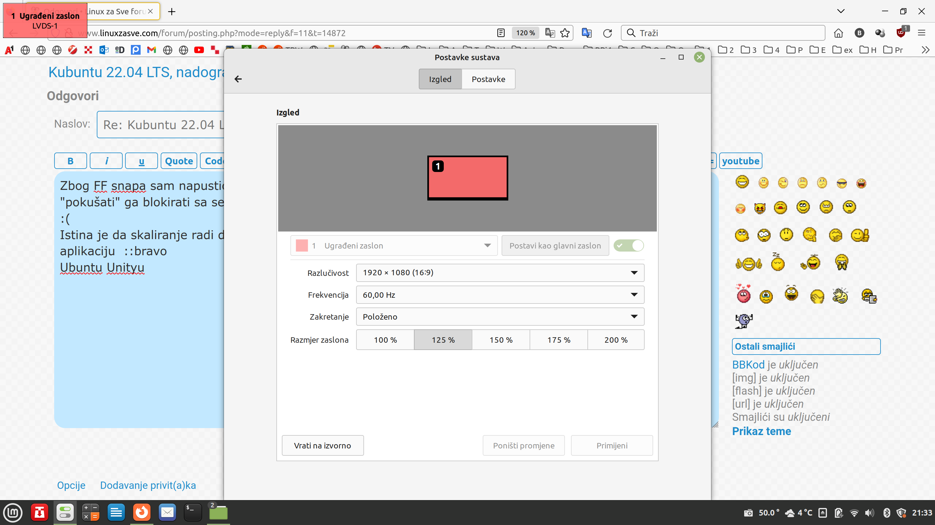Screen dimensions: 935x525
Task: Click the Firefox reload page icon
Action: [x=607, y=33]
